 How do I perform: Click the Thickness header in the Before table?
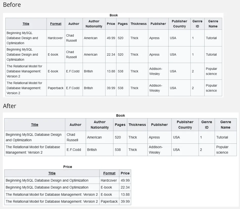click(138, 24)
